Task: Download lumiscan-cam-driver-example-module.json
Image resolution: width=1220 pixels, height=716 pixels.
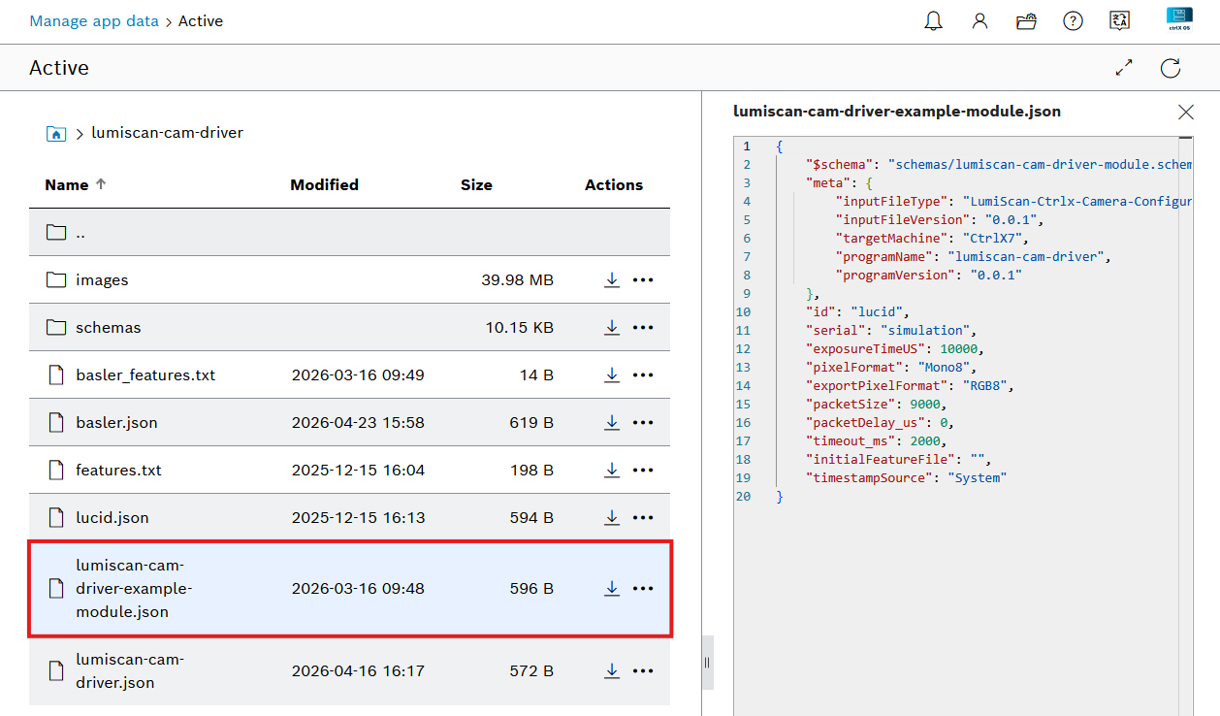Action: (612, 589)
